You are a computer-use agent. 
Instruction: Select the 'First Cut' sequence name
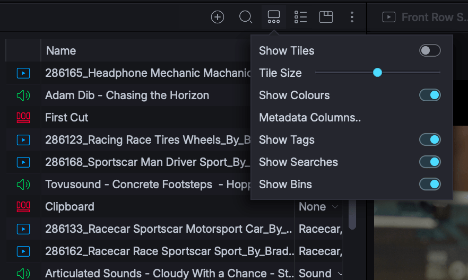click(66, 118)
